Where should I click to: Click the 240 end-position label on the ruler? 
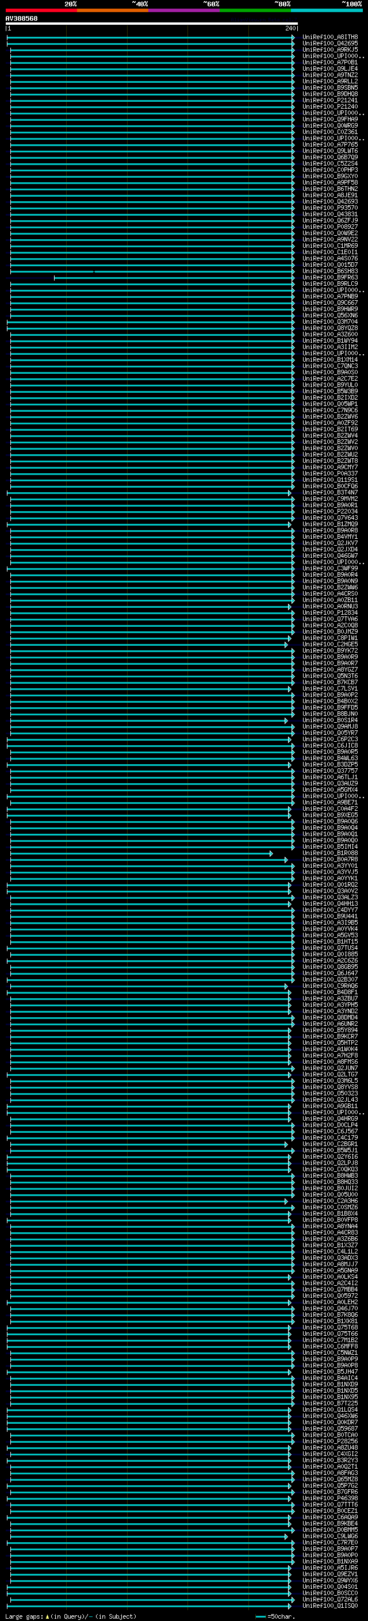(x=290, y=28)
